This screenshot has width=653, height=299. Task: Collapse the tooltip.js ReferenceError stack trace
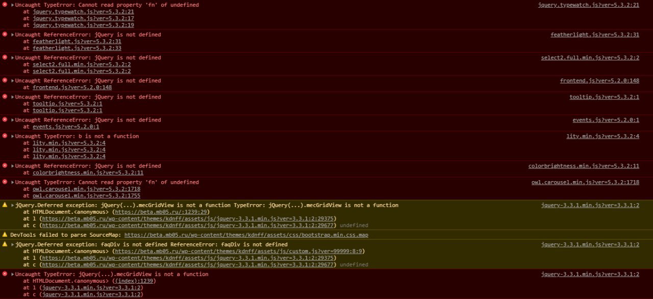13,97
